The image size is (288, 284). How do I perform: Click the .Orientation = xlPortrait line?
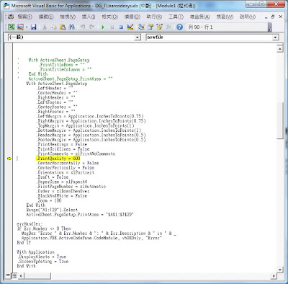pyautogui.click(x=66, y=172)
